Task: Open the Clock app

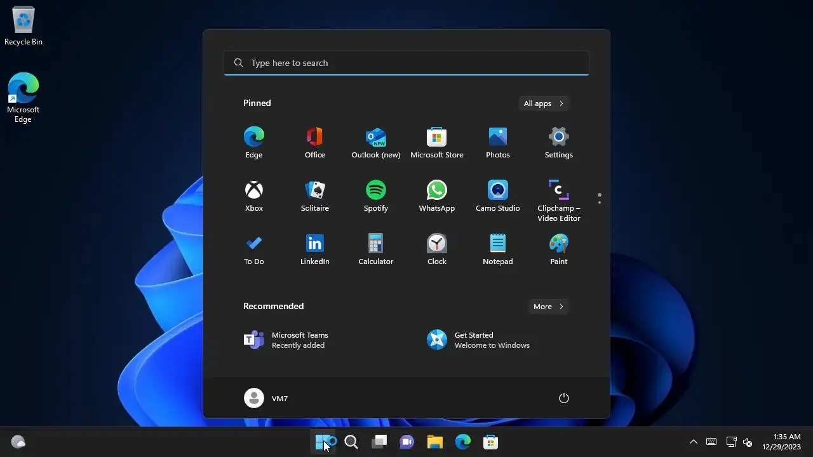Action: pos(437,250)
